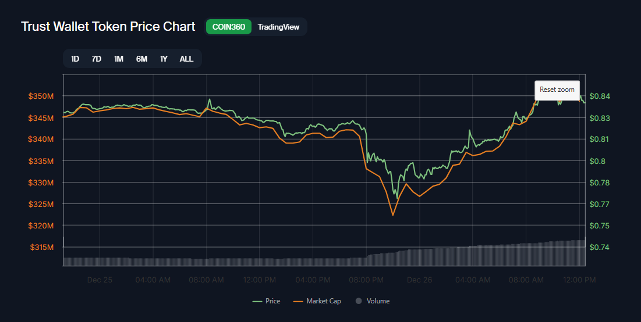Set chart range to 6M

point(141,59)
